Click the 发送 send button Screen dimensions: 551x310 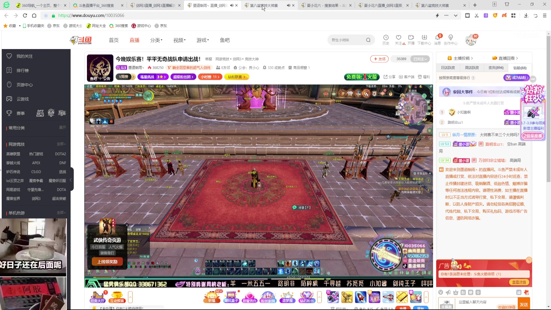tap(524, 304)
